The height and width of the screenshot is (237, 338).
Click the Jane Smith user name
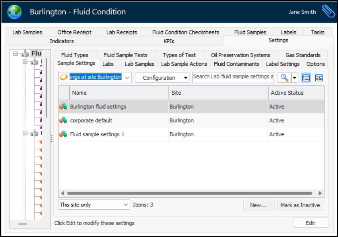coord(302,12)
